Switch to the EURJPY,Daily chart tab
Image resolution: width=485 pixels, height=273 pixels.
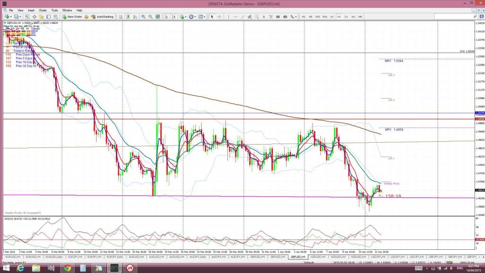point(115,257)
